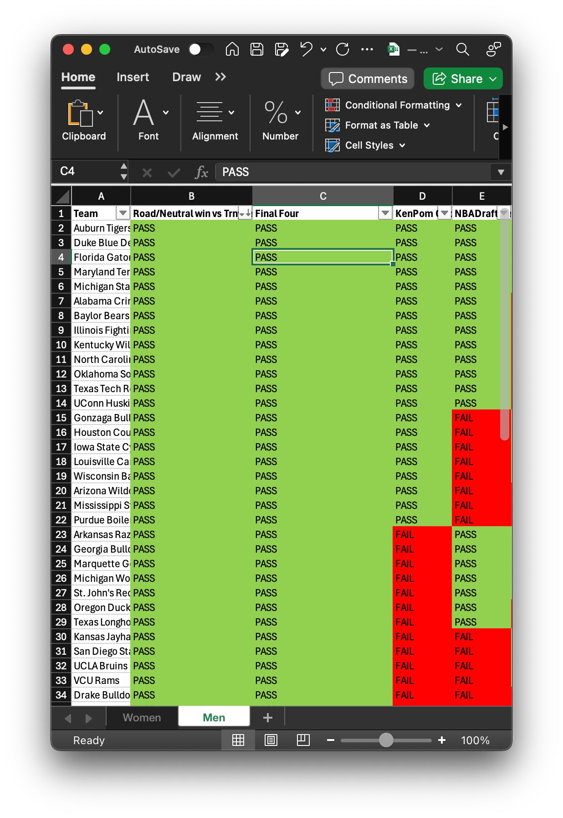Open the Home icon in title bar
563x818 pixels.
pos(232,49)
